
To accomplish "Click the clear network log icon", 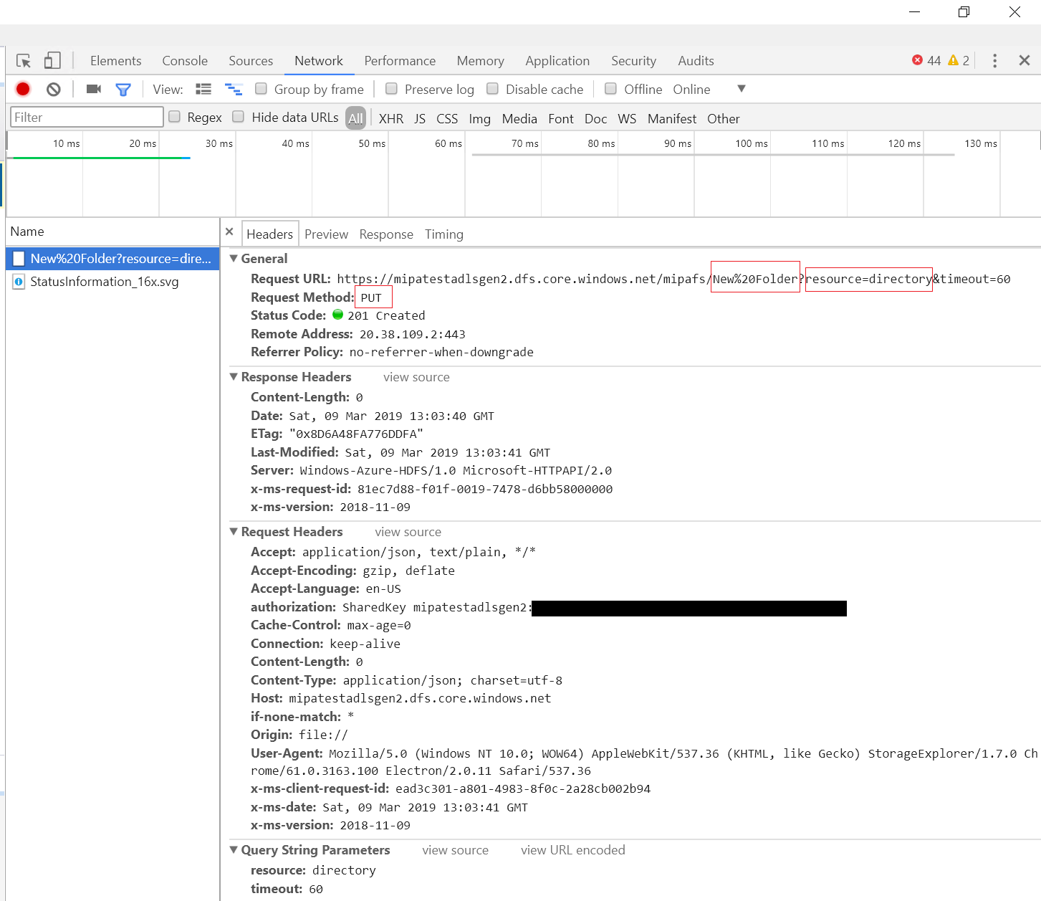I will click(x=52, y=89).
